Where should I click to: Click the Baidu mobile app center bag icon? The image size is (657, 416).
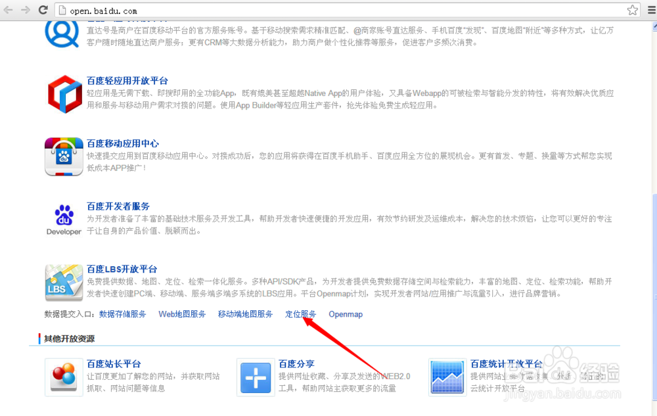pyautogui.click(x=64, y=156)
